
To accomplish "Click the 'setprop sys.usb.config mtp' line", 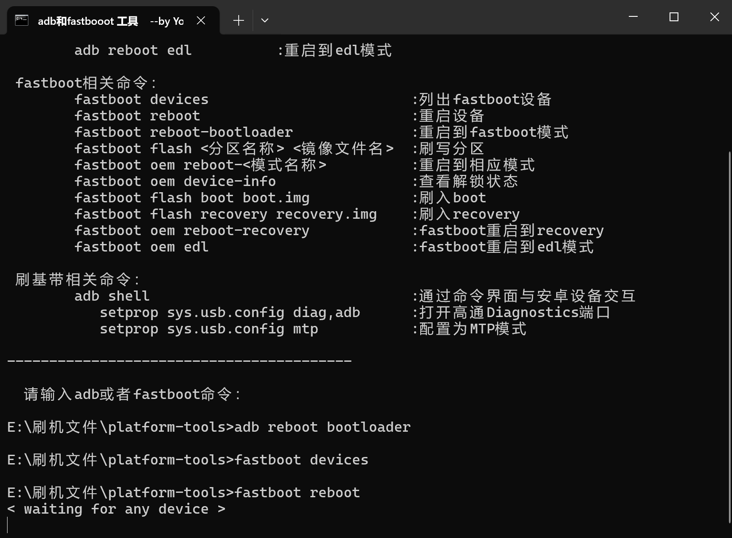I will click(x=209, y=329).
